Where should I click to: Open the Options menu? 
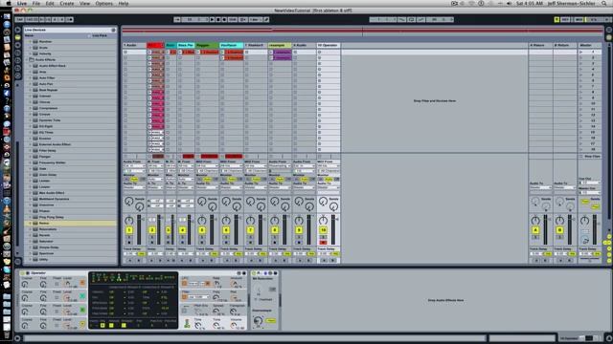(104, 3)
